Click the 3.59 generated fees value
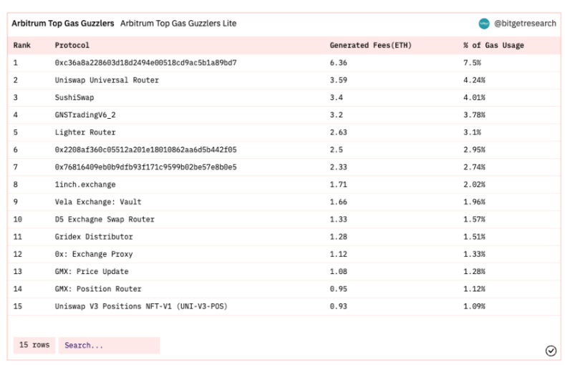 click(338, 80)
